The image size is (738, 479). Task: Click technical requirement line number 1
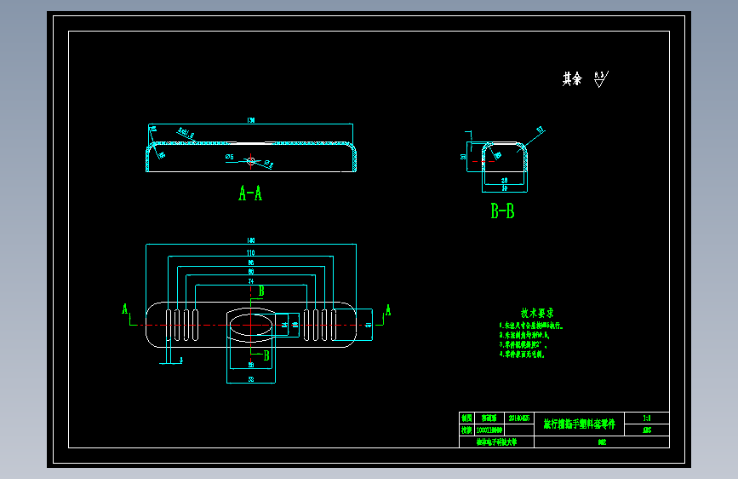pyautogui.click(x=531, y=326)
